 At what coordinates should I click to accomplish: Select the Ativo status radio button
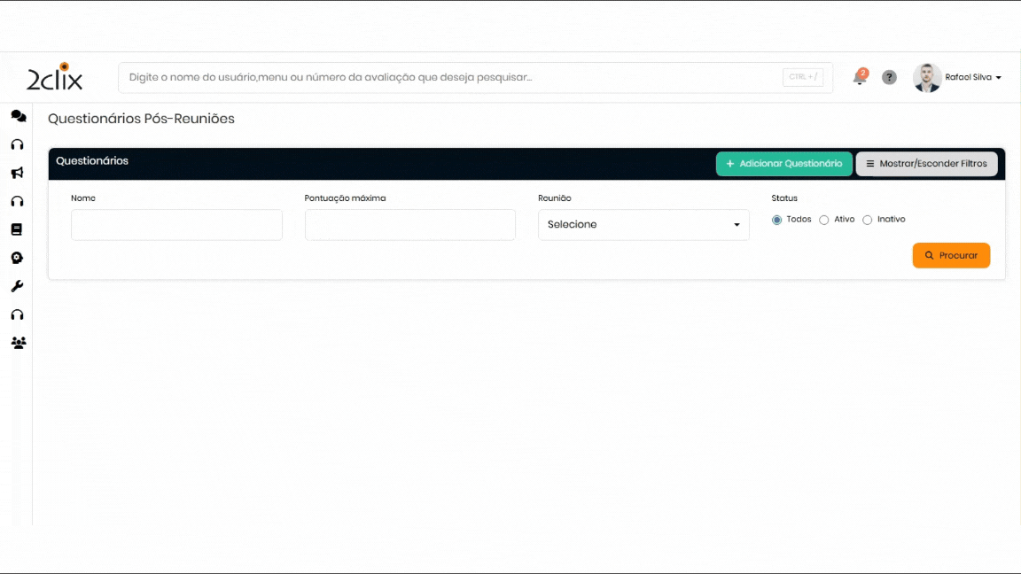tap(824, 220)
